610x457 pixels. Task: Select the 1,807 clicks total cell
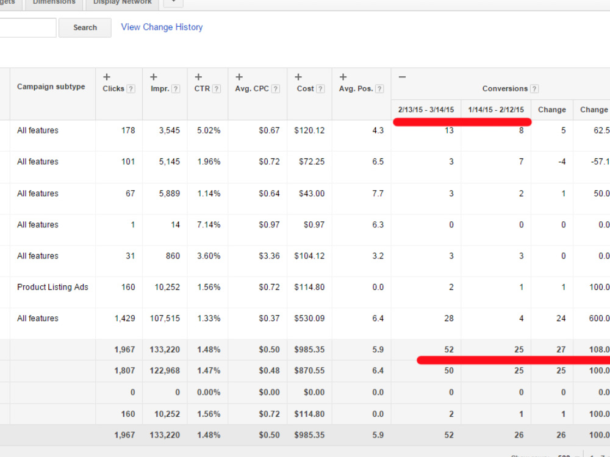pos(124,370)
